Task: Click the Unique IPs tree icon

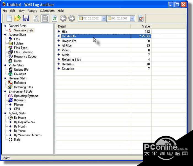Action: pos(10,70)
